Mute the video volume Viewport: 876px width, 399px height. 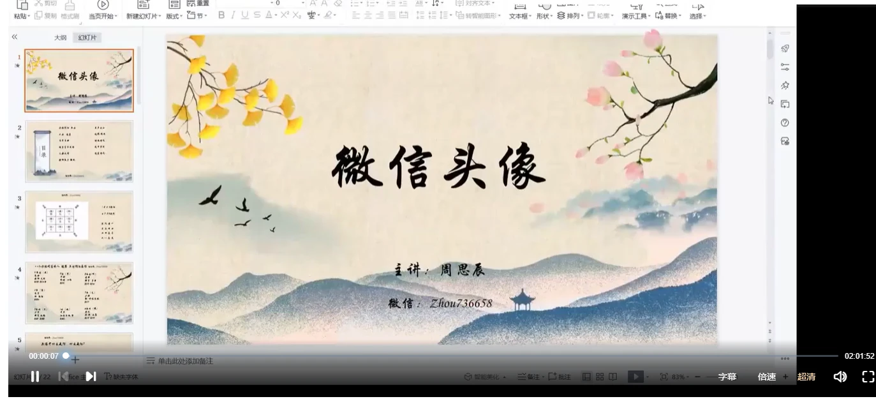pyautogui.click(x=840, y=377)
